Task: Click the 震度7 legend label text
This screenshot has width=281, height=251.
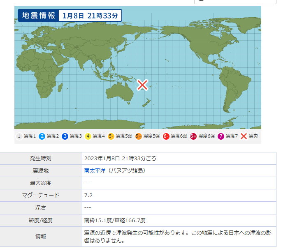Action: 232,136
